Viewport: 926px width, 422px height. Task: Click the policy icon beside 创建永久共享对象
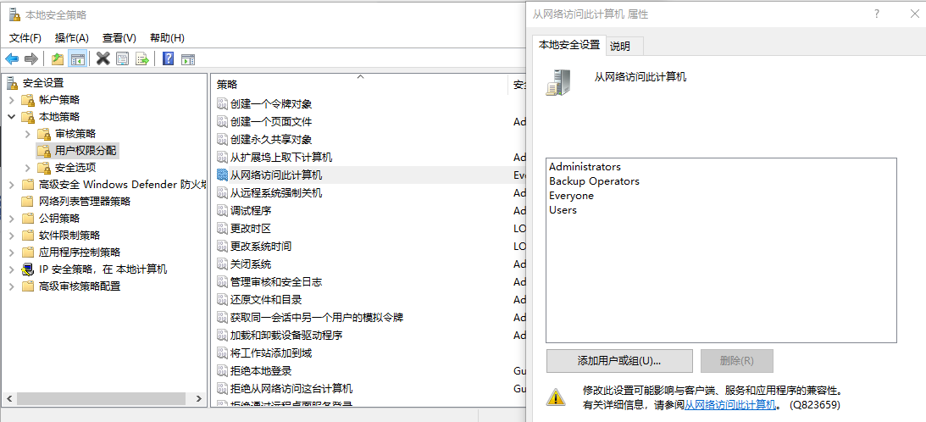point(222,140)
